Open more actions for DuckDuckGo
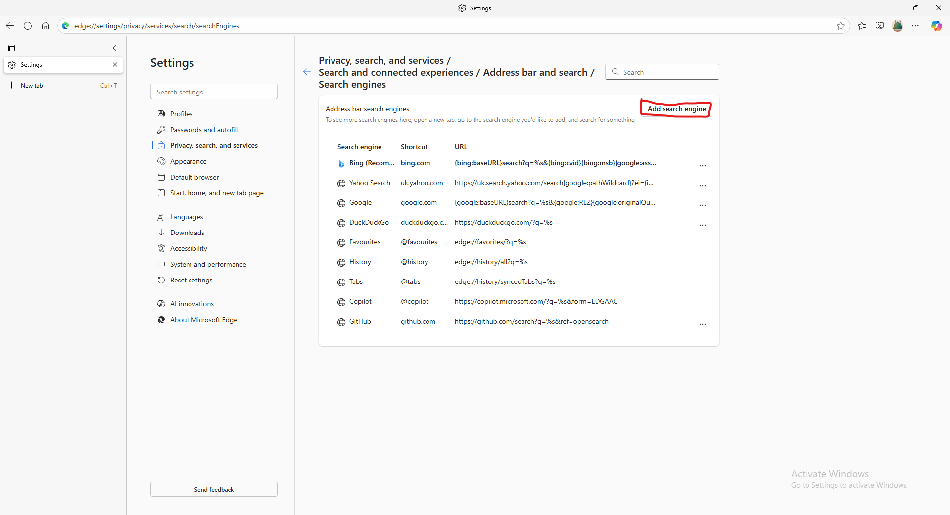This screenshot has width=950, height=515. coord(702,225)
